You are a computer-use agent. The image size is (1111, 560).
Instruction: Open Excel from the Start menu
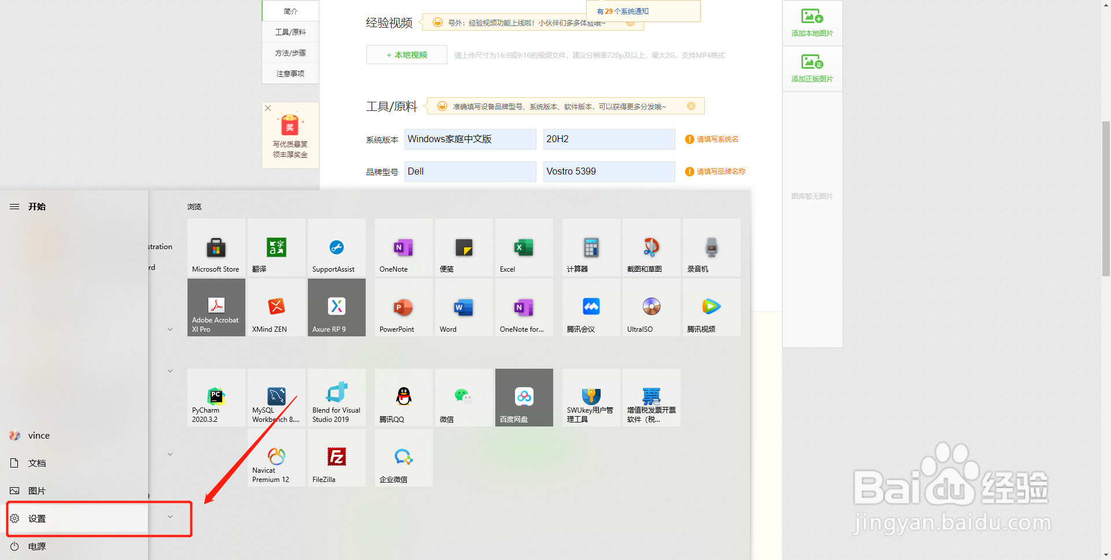523,247
